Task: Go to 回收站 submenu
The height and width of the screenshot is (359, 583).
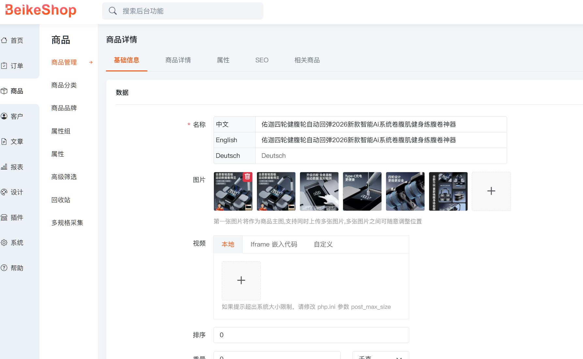Action: tap(61, 200)
